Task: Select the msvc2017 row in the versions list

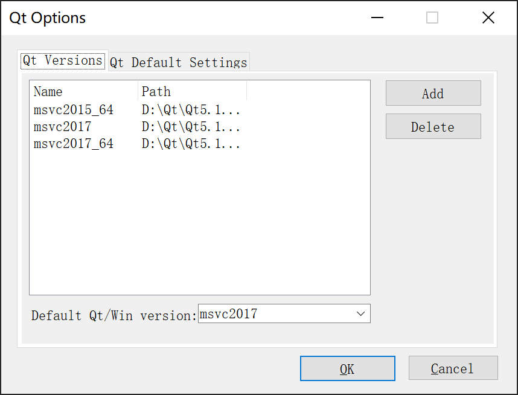Action: pyautogui.click(x=63, y=127)
